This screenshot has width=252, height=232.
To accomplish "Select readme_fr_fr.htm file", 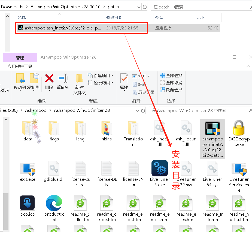I will pyautogui.click(x=212, y=209).
